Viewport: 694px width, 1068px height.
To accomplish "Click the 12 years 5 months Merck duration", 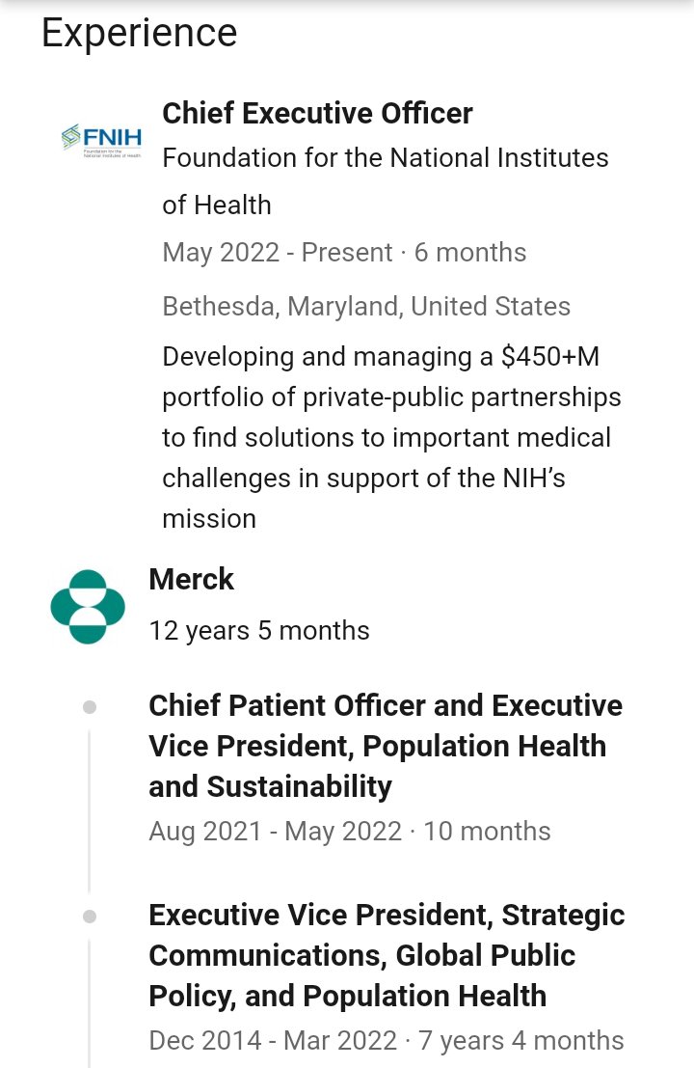I will (x=258, y=631).
